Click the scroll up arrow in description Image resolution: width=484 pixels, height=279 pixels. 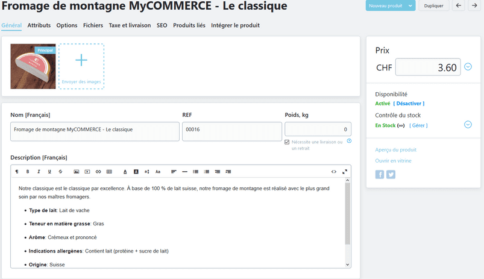pos(348,180)
